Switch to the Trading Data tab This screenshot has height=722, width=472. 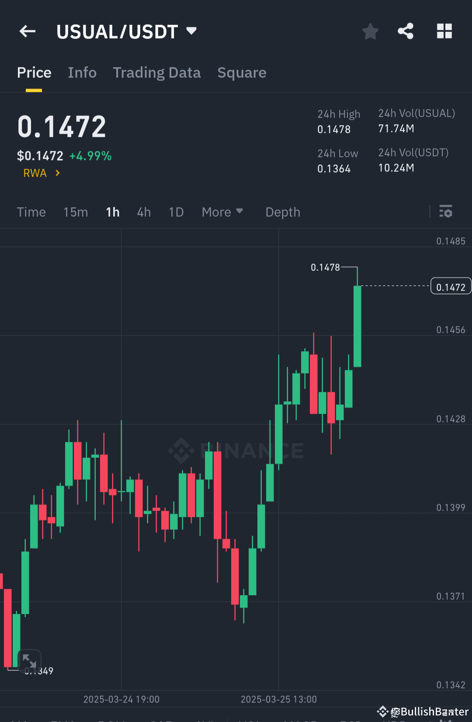point(157,73)
